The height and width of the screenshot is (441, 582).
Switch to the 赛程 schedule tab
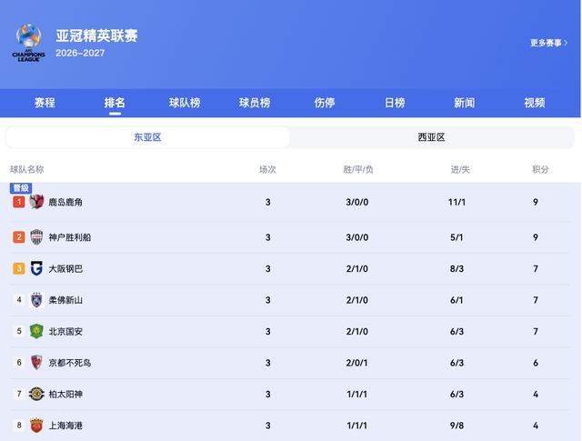pyautogui.click(x=45, y=103)
